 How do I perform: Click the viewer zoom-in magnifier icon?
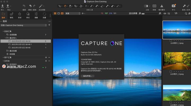160,13
